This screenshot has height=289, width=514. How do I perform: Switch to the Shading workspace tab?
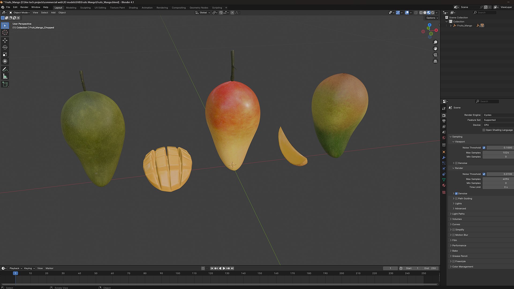point(133,8)
